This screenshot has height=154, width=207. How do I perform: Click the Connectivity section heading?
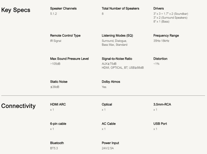click(18, 106)
